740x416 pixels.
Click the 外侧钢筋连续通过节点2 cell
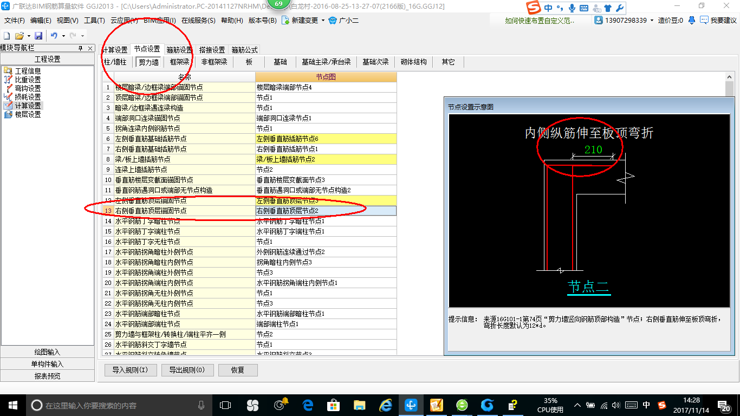326,252
